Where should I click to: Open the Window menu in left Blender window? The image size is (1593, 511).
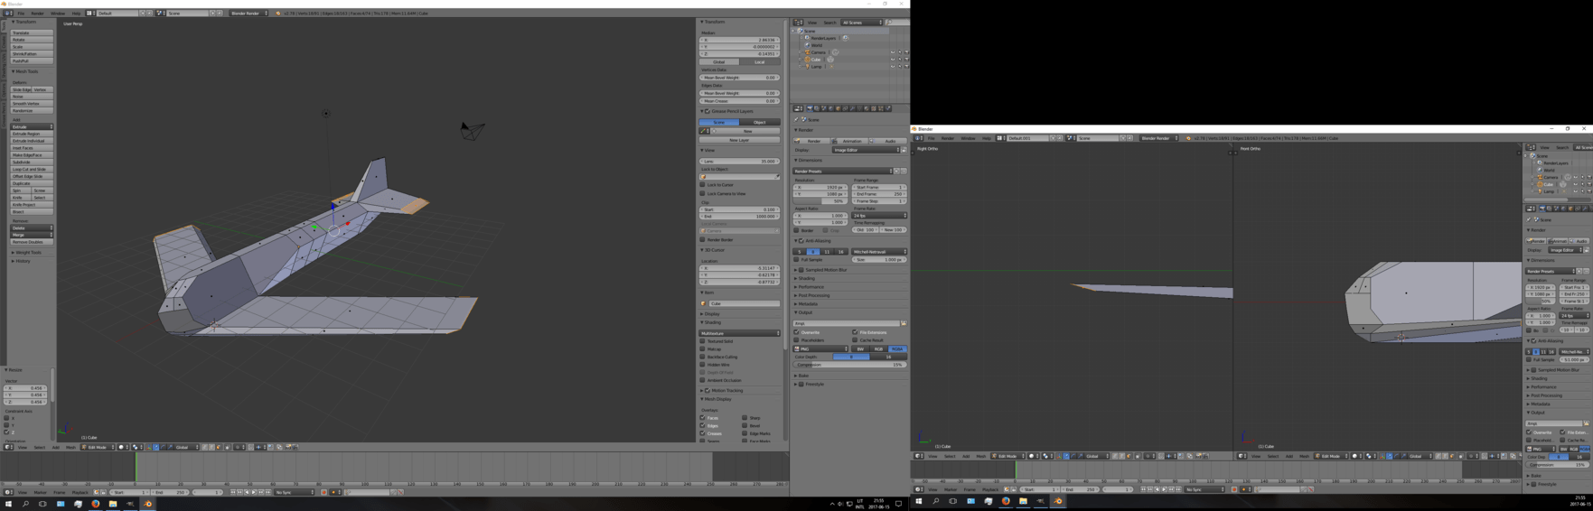coord(57,14)
